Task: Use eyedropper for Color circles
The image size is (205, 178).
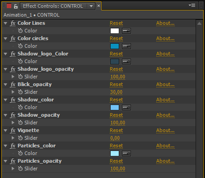Action: point(126,46)
